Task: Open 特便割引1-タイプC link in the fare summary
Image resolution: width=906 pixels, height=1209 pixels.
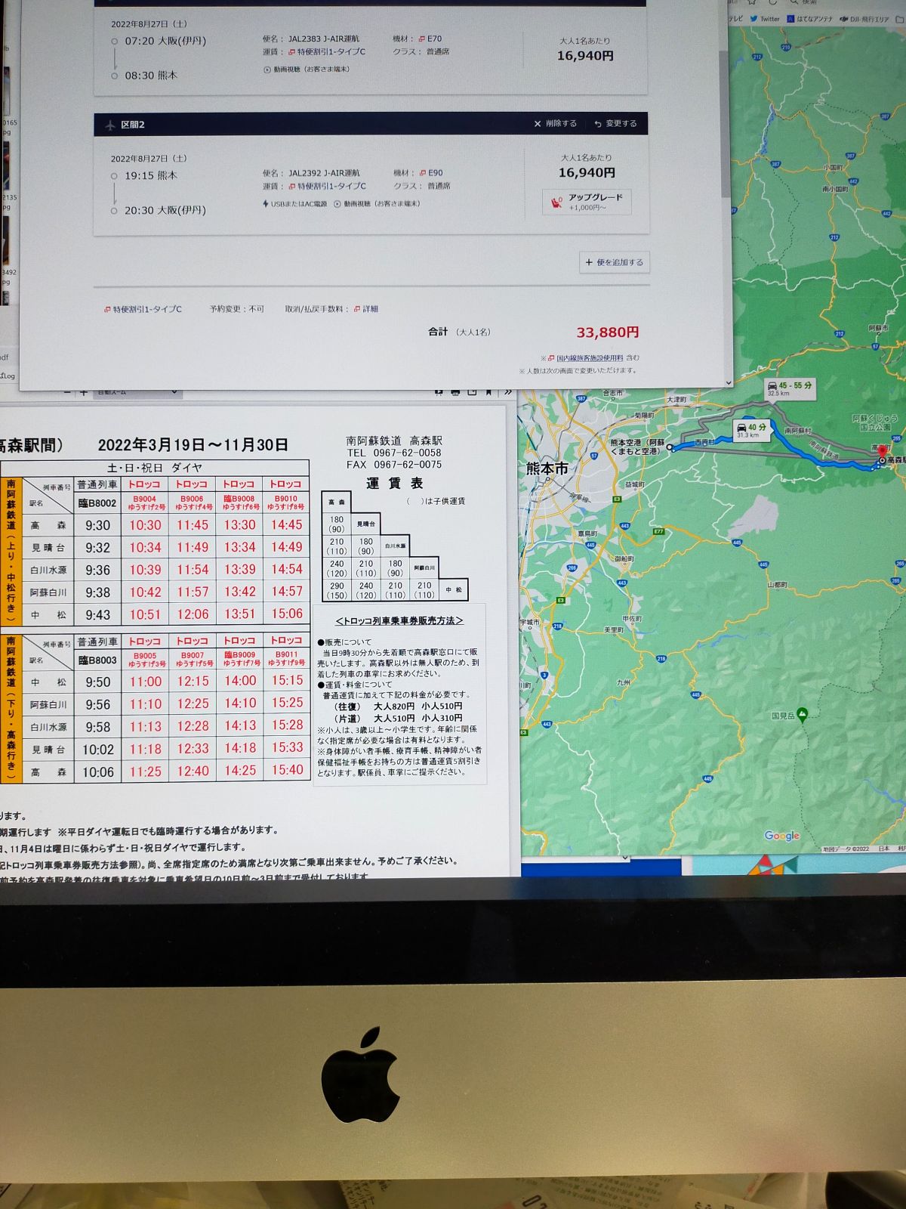Action: tap(143, 309)
